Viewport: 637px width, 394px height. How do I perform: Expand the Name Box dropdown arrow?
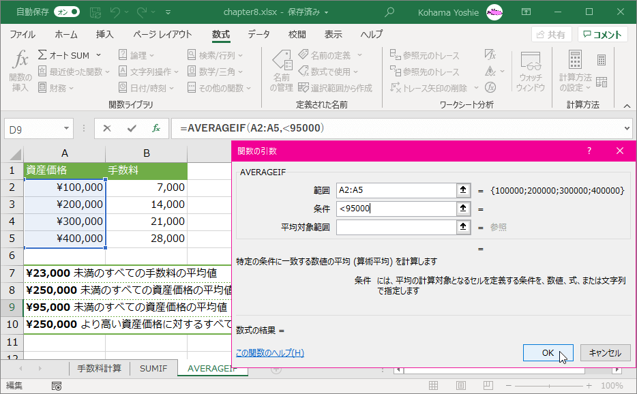coord(66,129)
